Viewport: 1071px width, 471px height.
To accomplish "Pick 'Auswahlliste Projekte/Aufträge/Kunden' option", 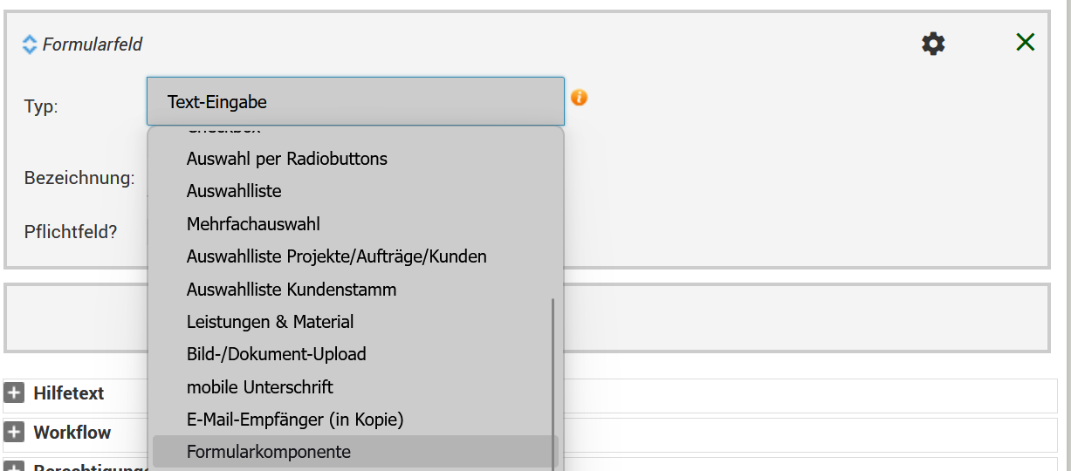I will coord(336,256).
